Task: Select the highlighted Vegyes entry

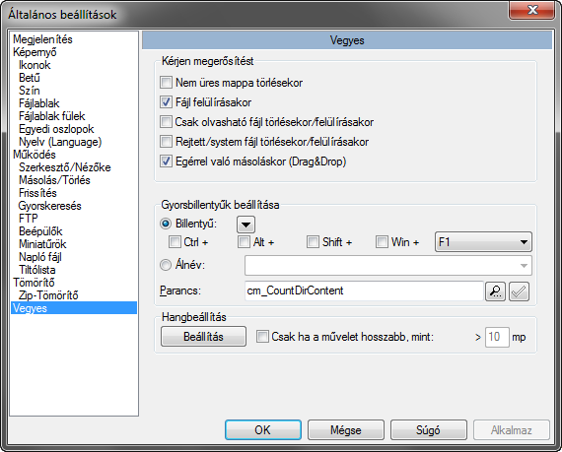Action: tap(74, 308)
